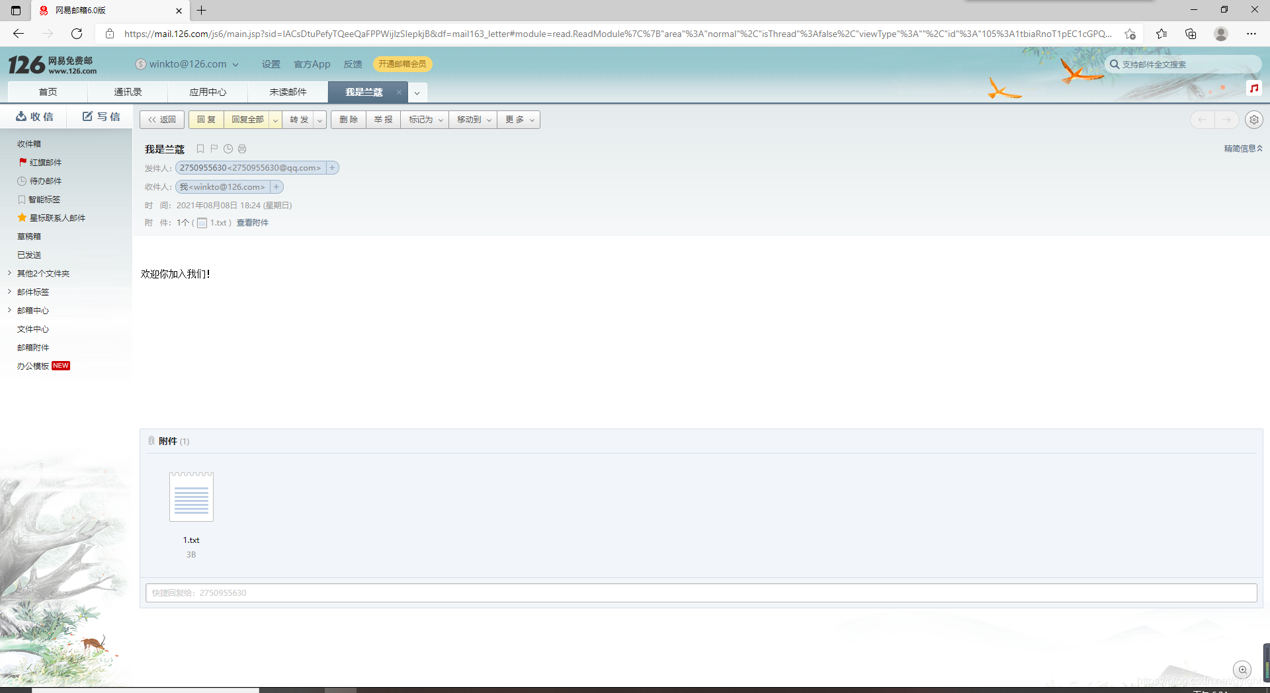This screenshot has width=1270, height=693.
Task: Switch to the 应用中心 tab
Action: pos(208,92)
